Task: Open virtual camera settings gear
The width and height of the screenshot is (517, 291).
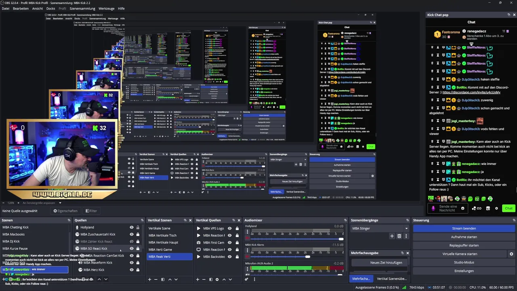Action: 511,254
